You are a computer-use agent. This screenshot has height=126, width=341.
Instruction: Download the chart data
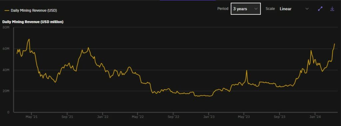[x=332, y=9]
